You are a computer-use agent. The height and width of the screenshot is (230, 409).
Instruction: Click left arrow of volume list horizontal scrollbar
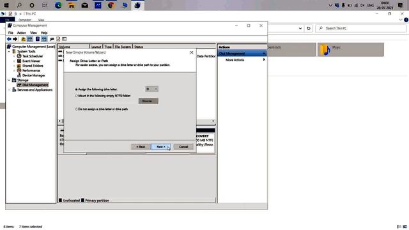tap(59, 121)
